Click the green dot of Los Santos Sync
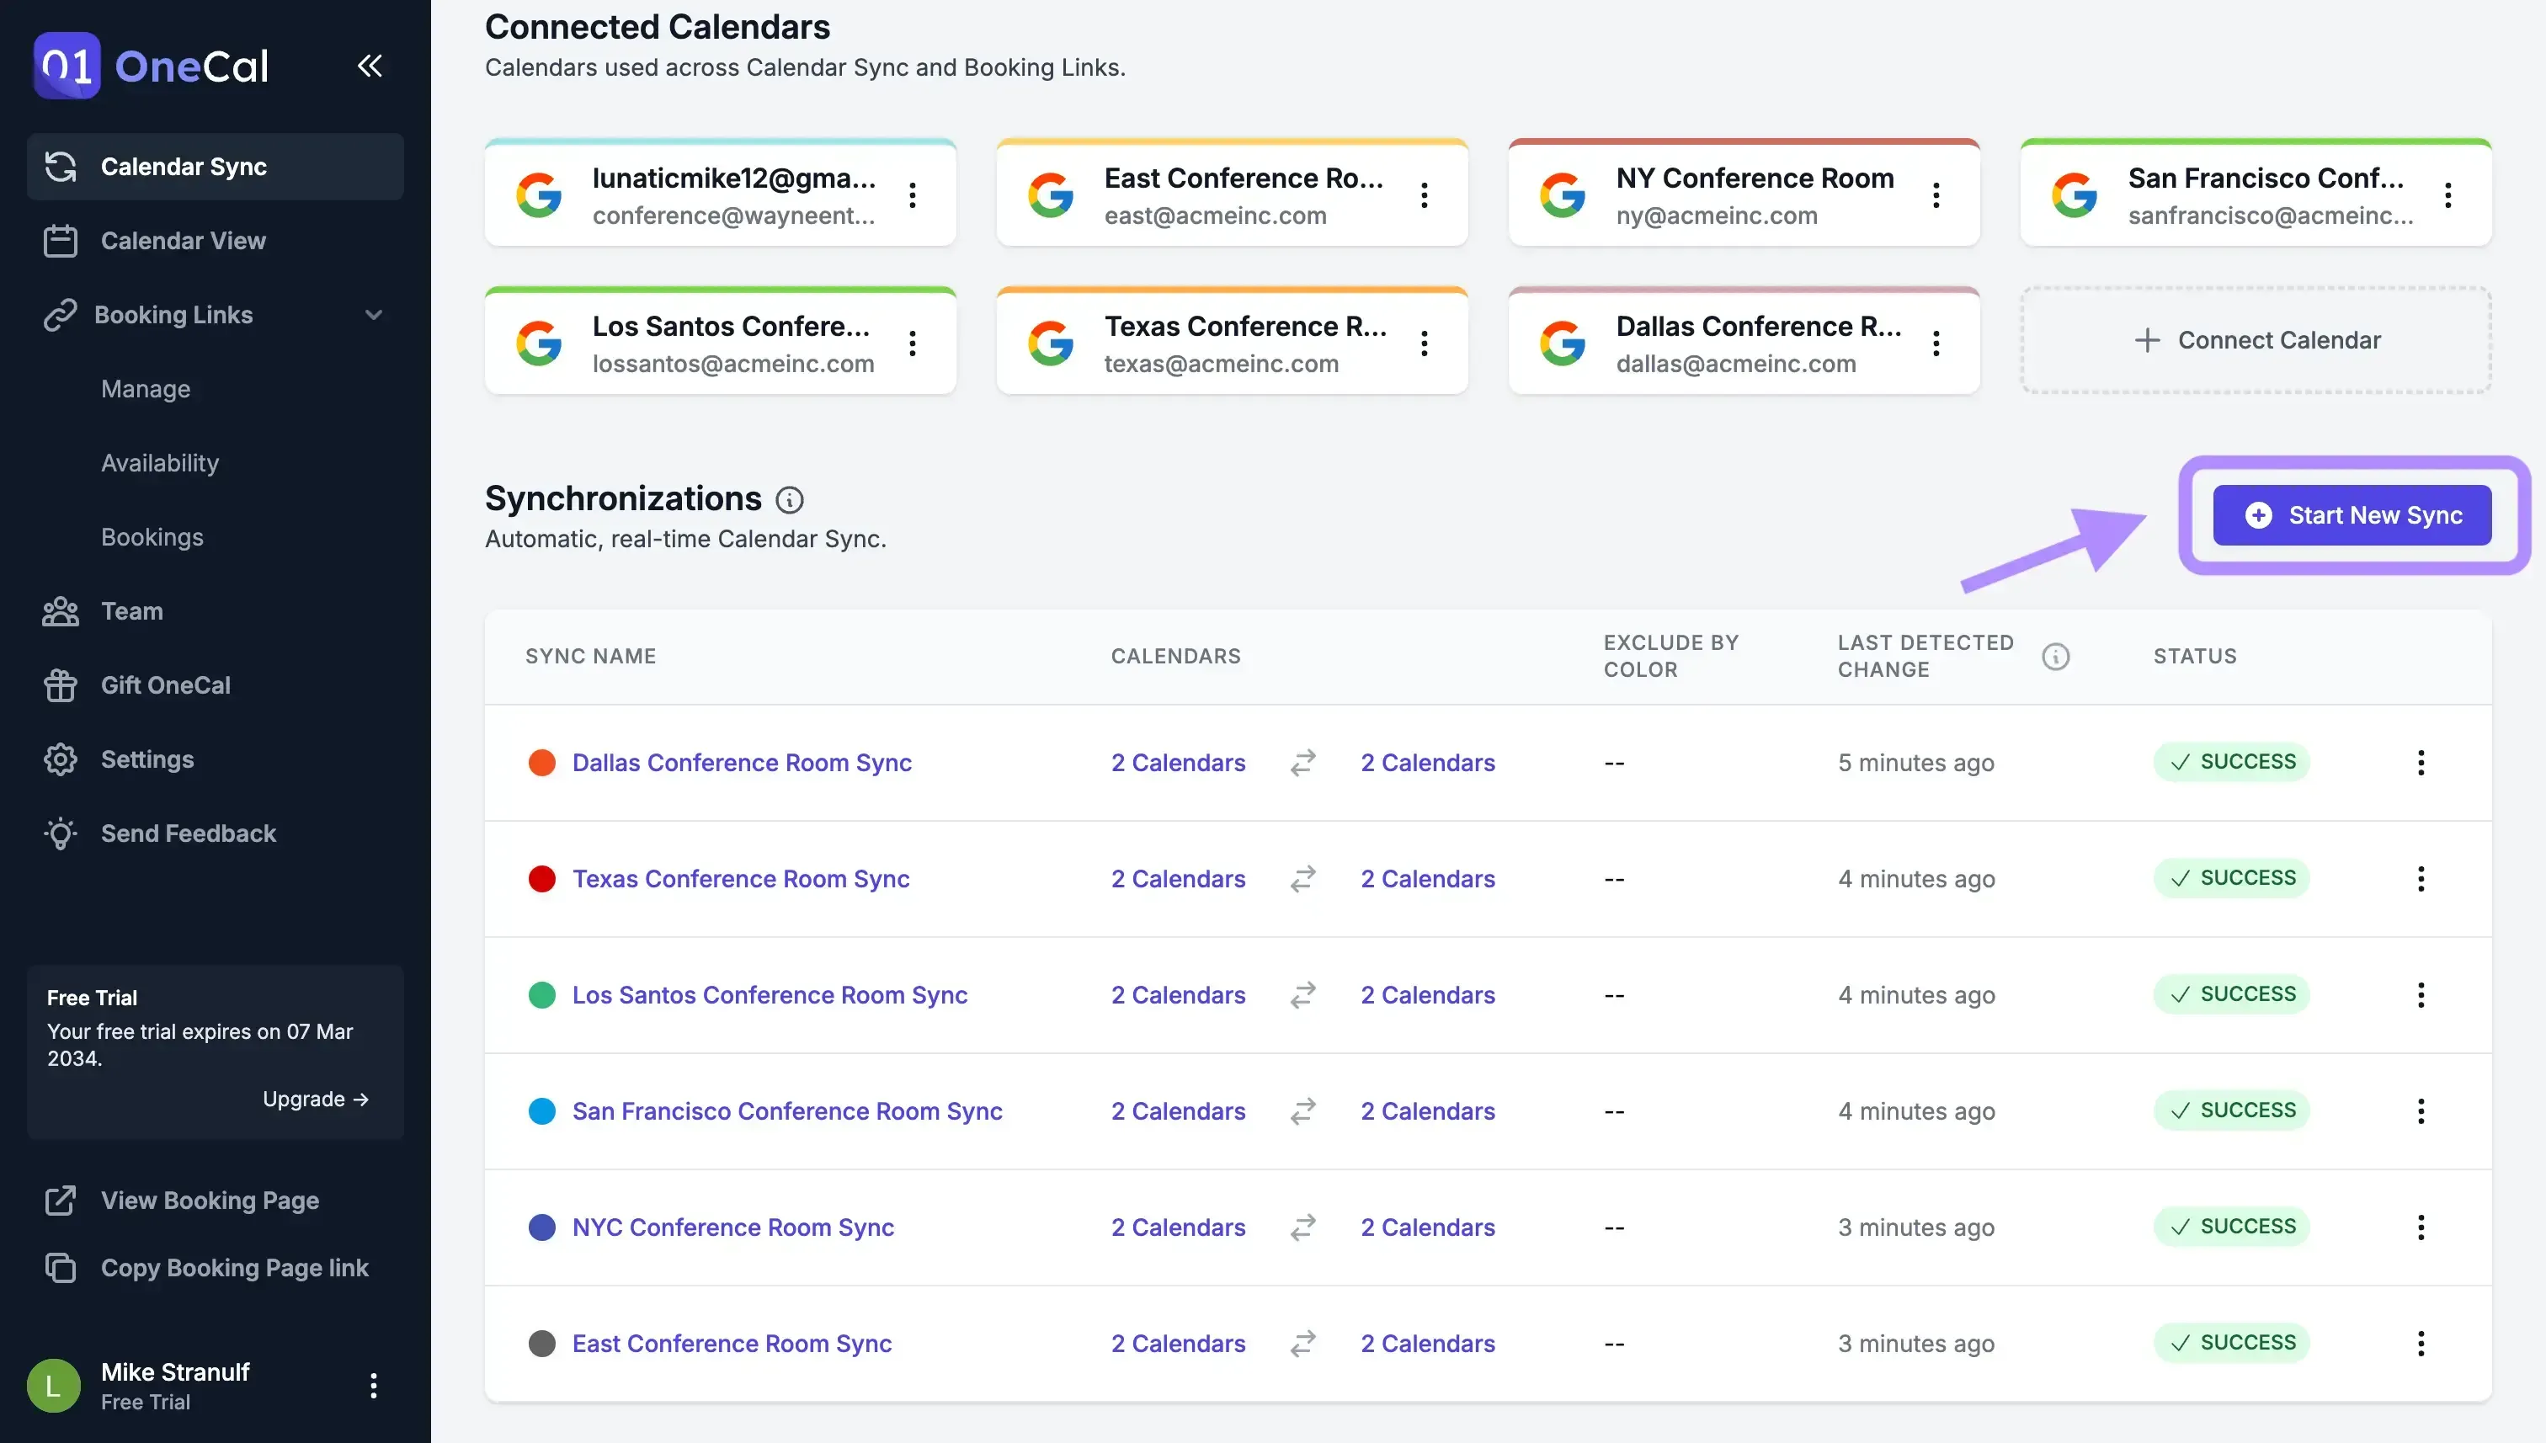The height and width of the screenshot is (1443, 2546). tap(542, 995)
